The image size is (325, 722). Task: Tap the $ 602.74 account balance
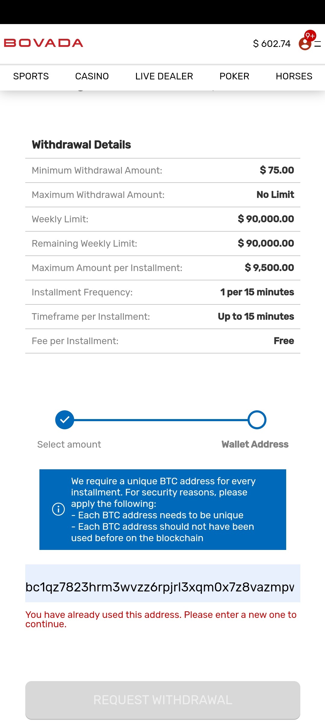click(x=272, y=44)
